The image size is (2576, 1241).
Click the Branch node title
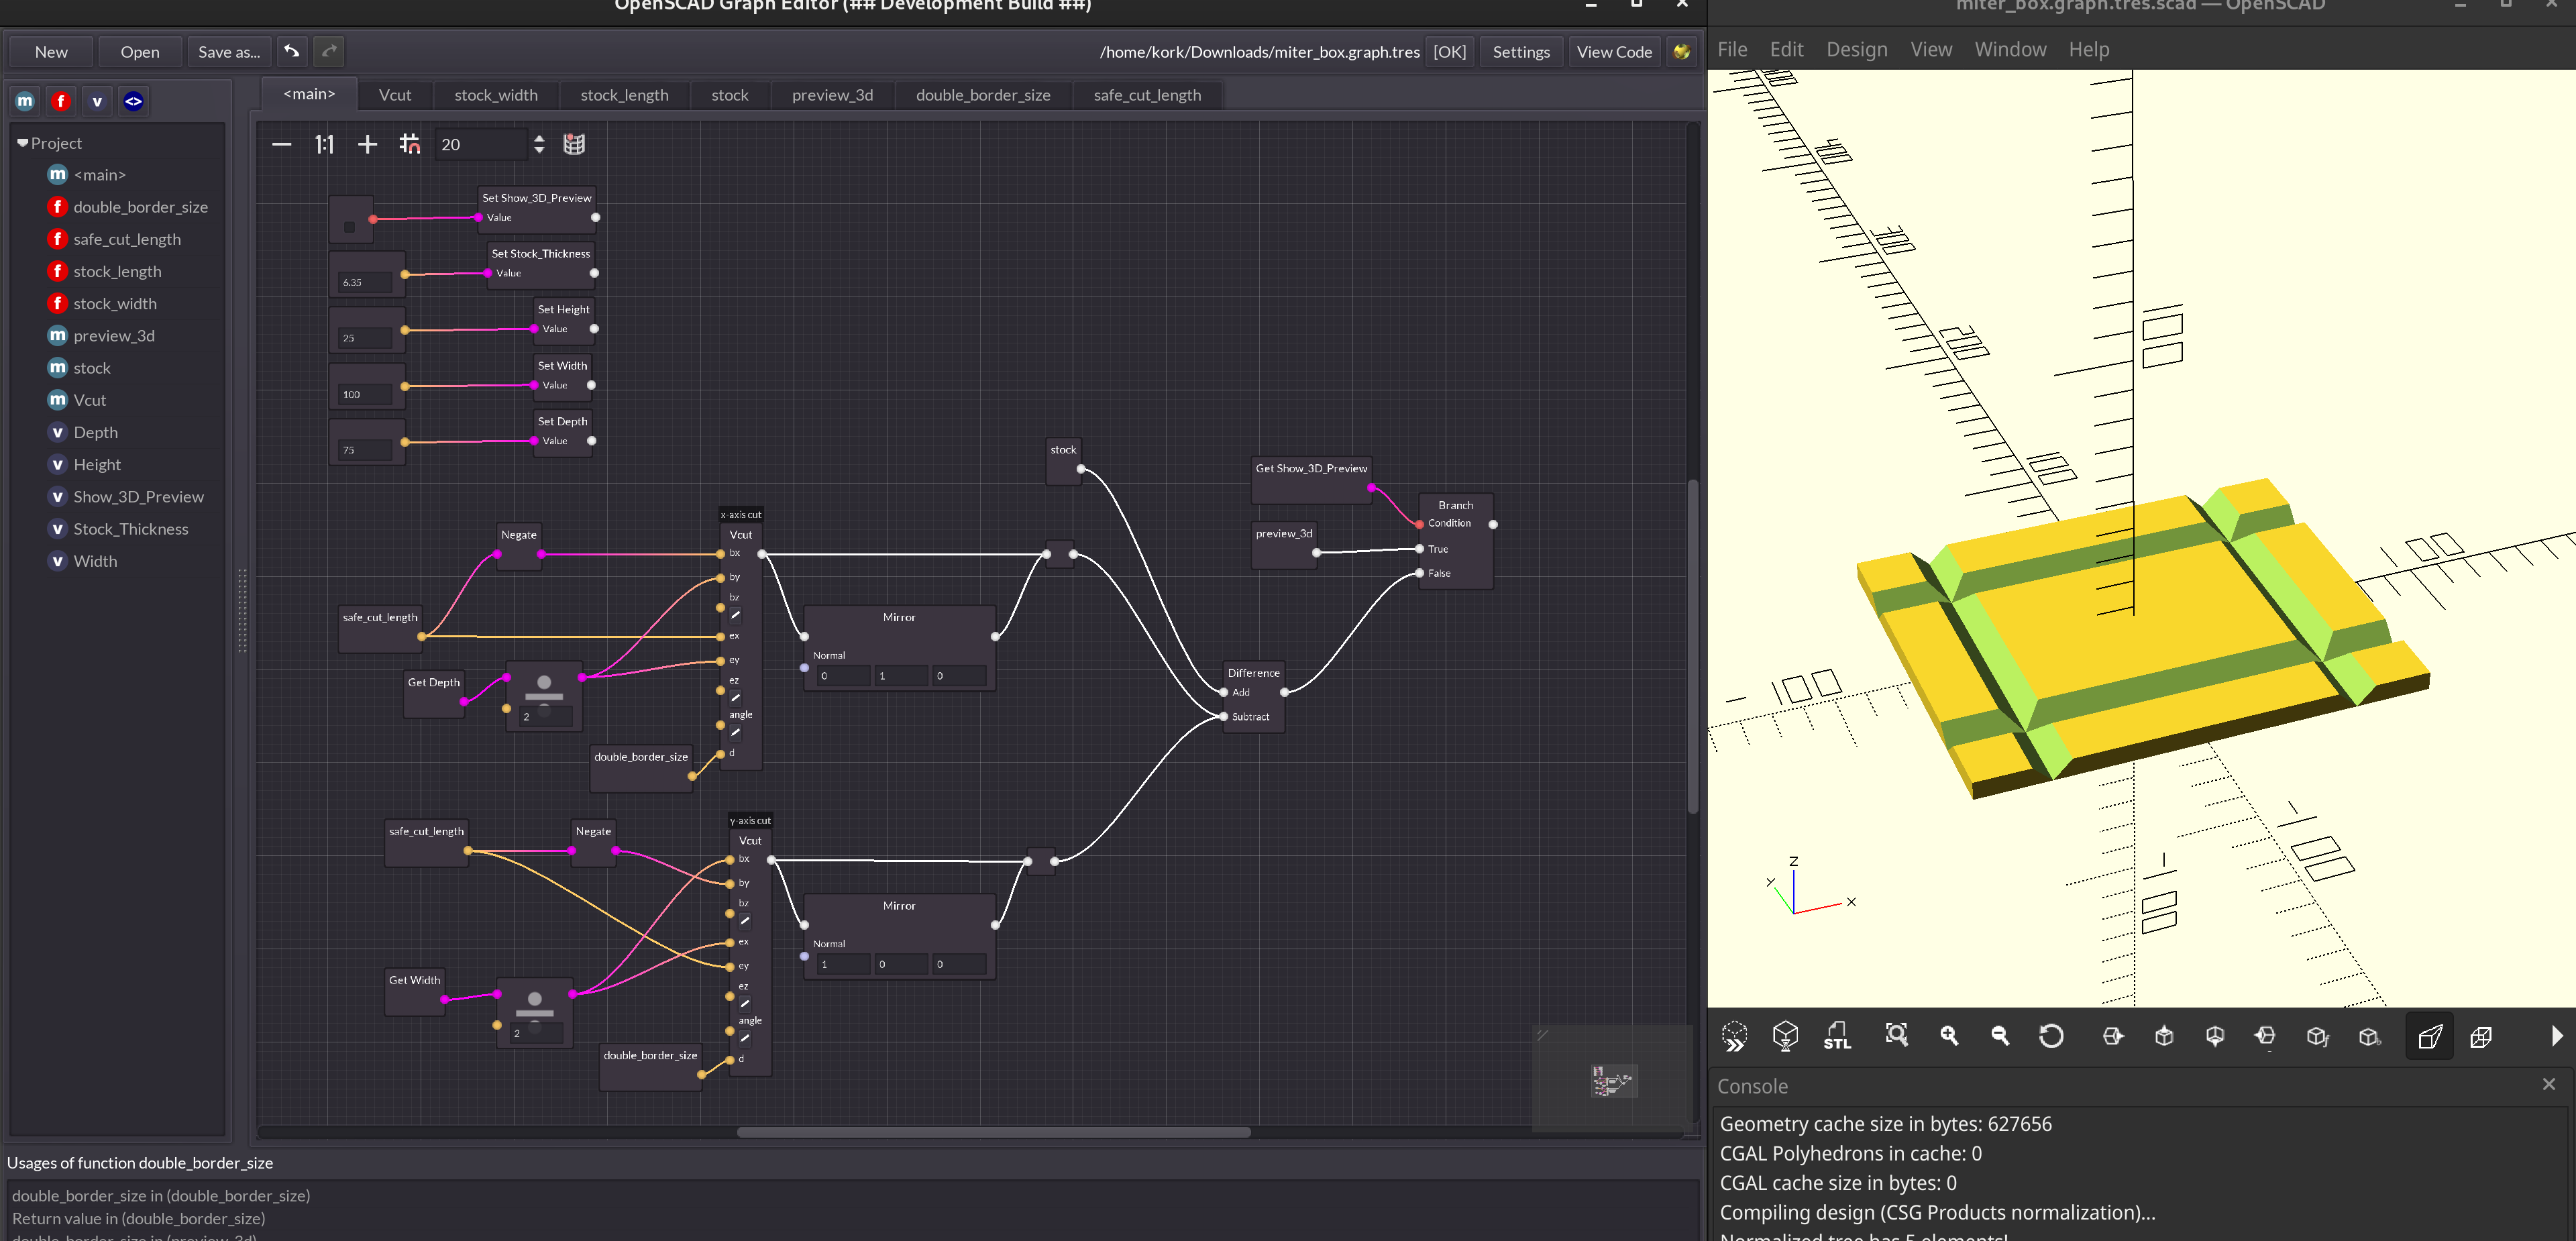[1455, 505]
